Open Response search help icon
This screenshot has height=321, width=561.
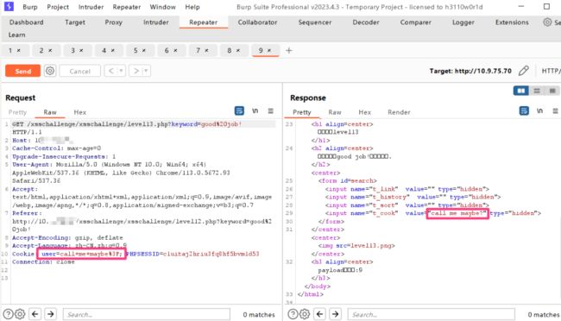click(293, 314)
